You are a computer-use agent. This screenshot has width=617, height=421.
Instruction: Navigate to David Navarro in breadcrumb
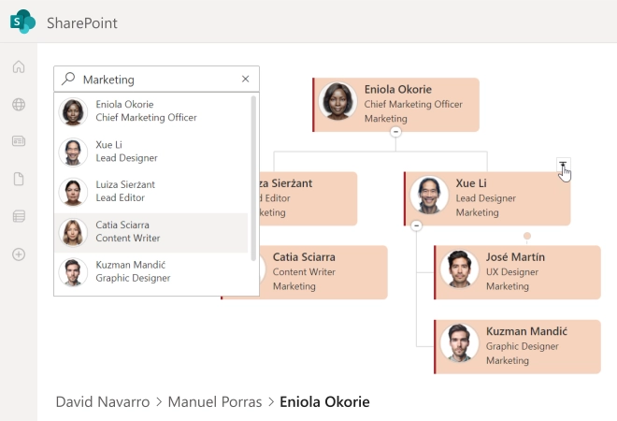pos(102,402)
